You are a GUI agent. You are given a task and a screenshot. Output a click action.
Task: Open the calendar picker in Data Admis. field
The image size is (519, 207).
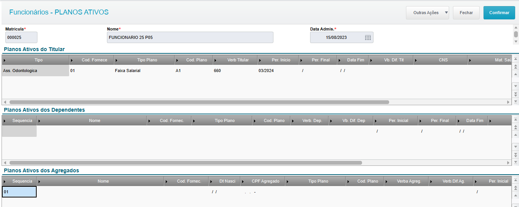pyautogui.click(x=368, y=37)
